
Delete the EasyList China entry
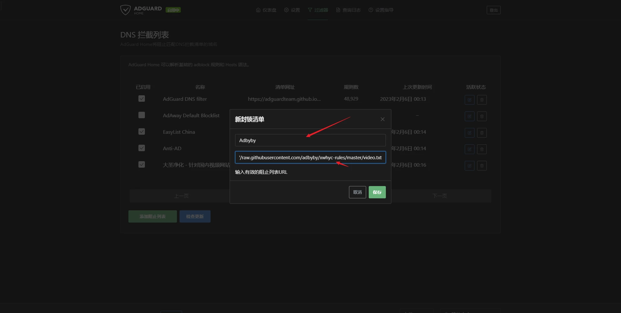coord(482,133)
